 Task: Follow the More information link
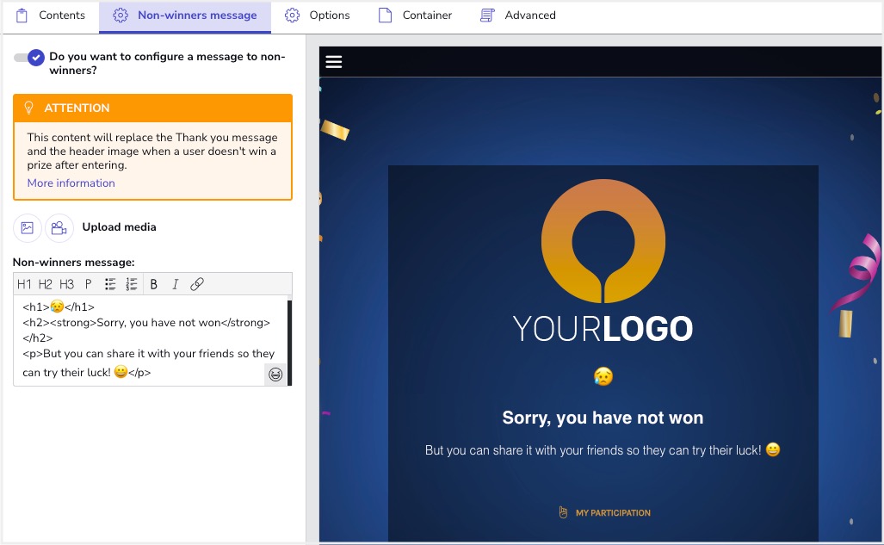[x=71, y=183]
